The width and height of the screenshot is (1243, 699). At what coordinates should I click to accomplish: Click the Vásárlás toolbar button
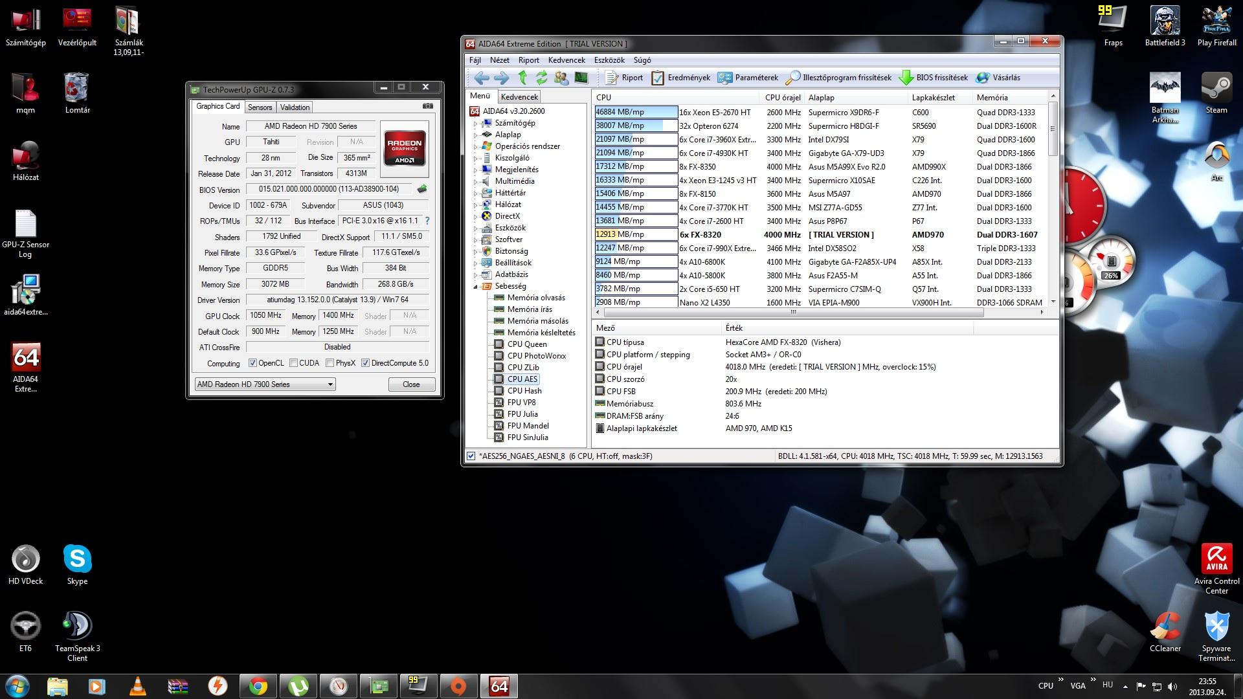[x=998, y=78]
